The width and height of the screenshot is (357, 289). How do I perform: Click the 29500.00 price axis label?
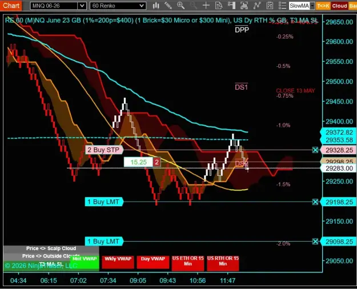click(x=339, y=82)
